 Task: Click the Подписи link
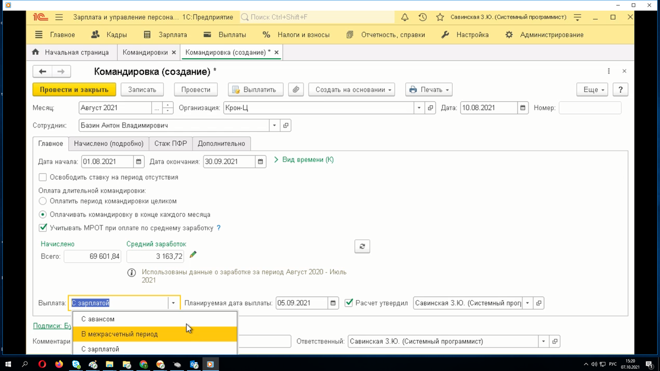pos(52,326)
